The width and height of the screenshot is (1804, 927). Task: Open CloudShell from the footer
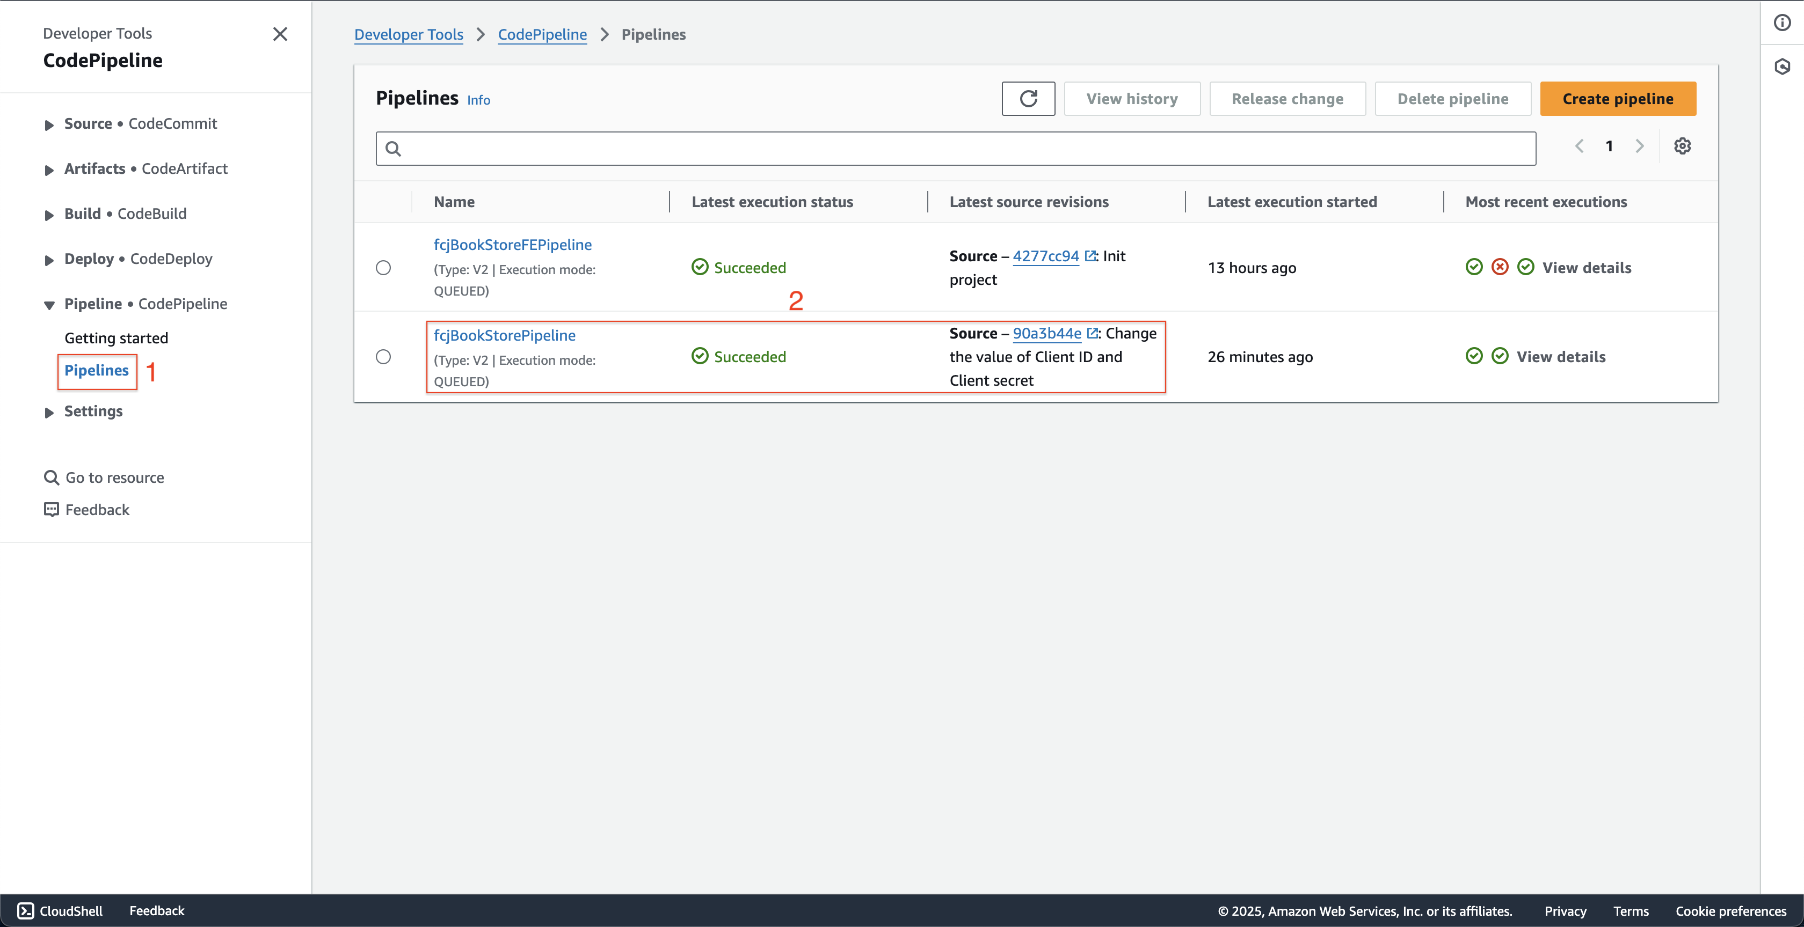point(60,910)
